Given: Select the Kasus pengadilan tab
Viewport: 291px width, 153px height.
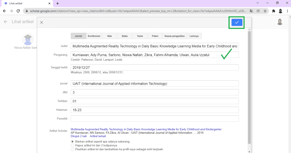Looking at the screenshot, I should point(174,36).
